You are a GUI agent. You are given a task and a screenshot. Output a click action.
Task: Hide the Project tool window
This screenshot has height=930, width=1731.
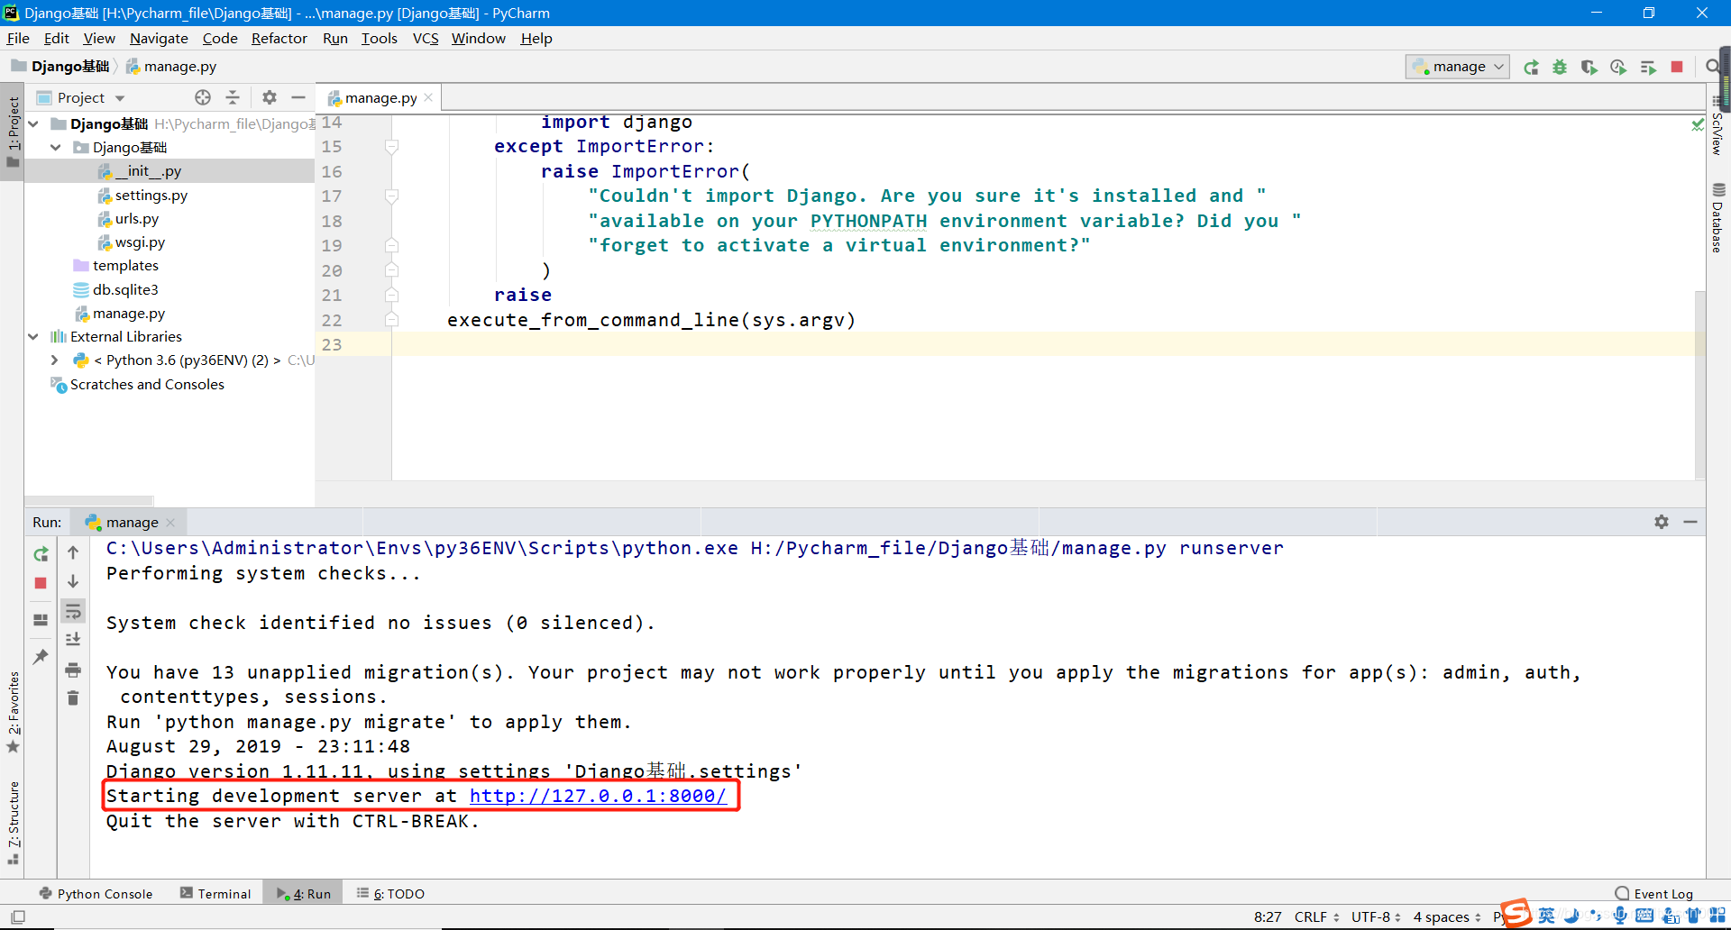[298, 97]
